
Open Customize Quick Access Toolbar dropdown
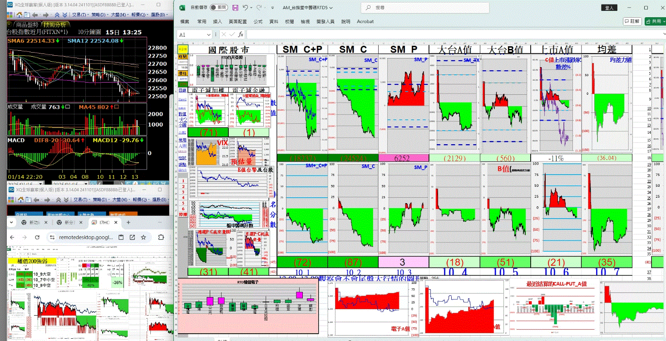tap(272, 8)
